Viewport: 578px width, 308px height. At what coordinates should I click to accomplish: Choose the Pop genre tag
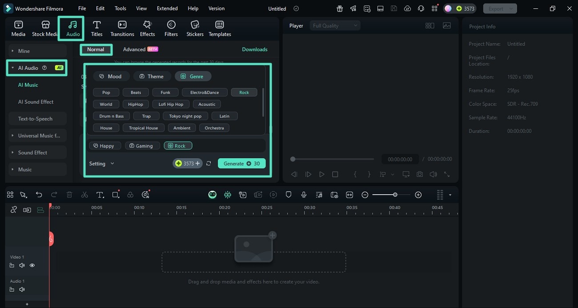coord(106,92)
